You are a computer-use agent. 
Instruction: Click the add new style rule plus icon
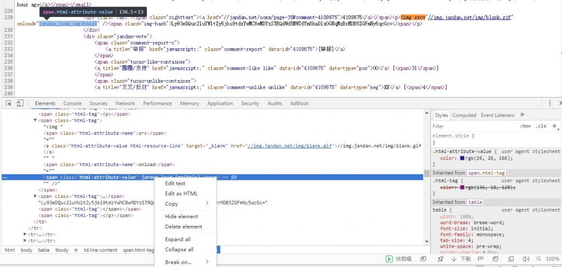[554, 126]
